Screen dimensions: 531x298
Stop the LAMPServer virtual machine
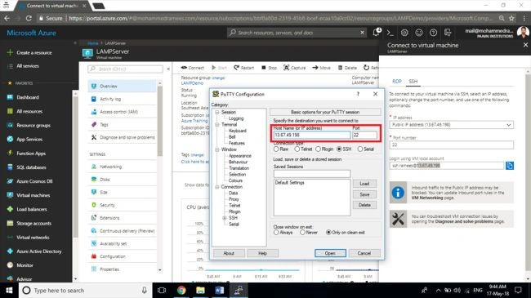coord(270,68)
